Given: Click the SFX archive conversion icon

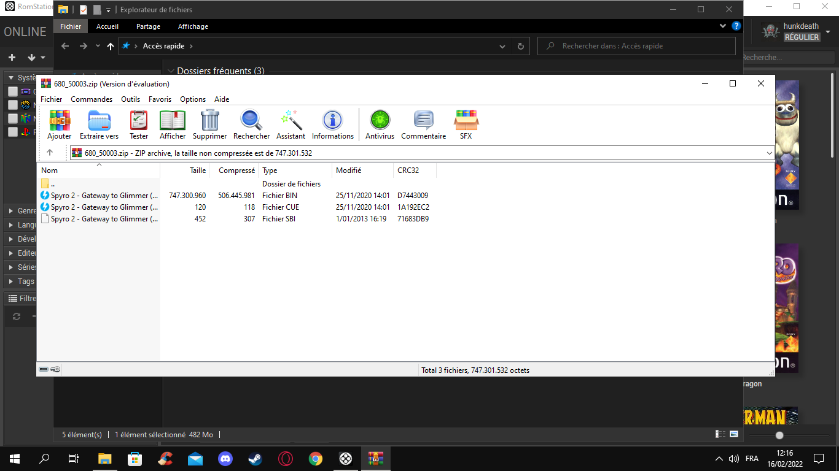Looking at the screenshot, I should click(x=466, y=124).
